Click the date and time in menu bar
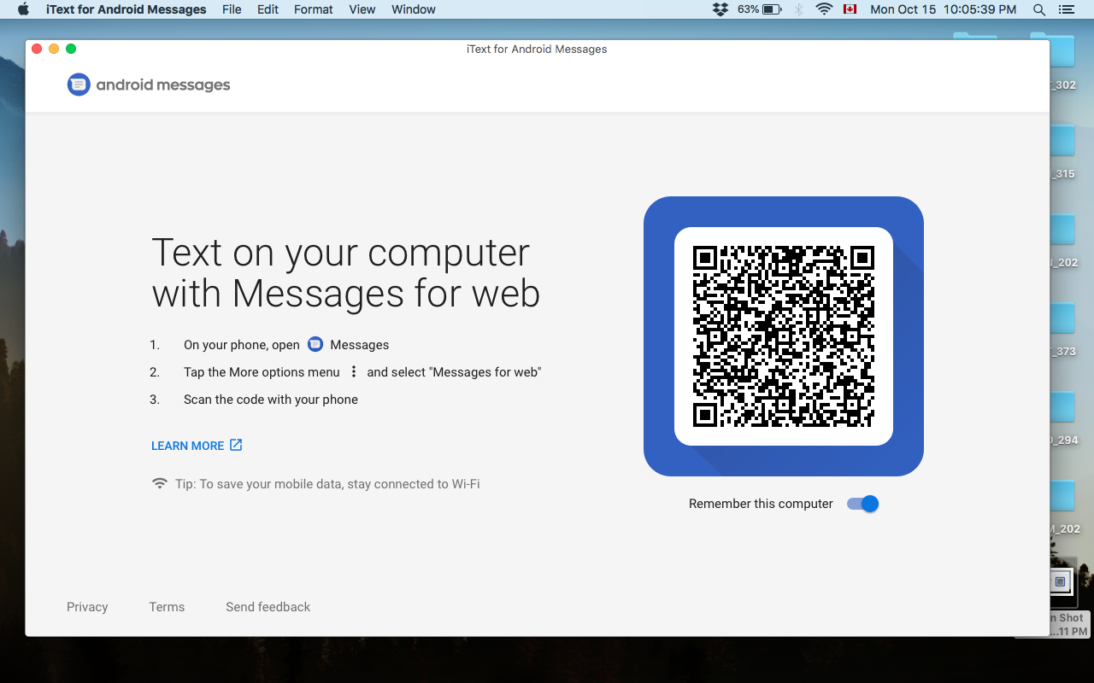The height and width of the screenshot is (683, 1094). 944,9
